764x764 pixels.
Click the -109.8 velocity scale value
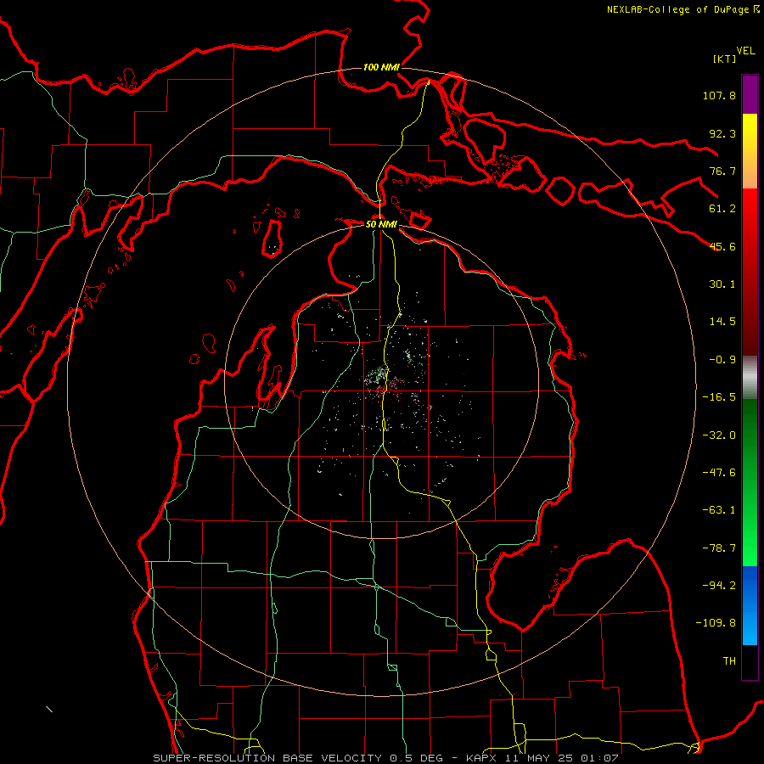716,623
